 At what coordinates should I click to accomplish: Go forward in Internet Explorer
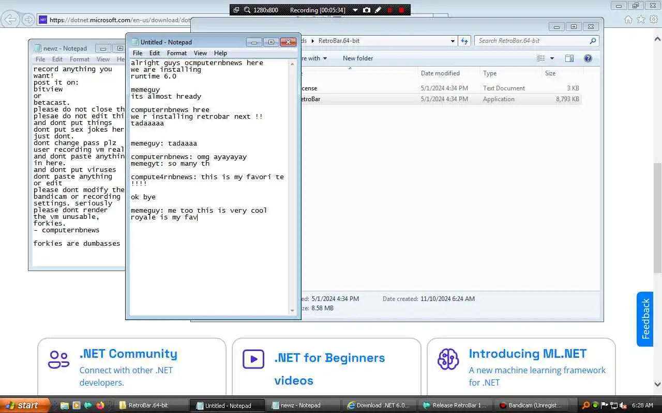pos(28,20)
